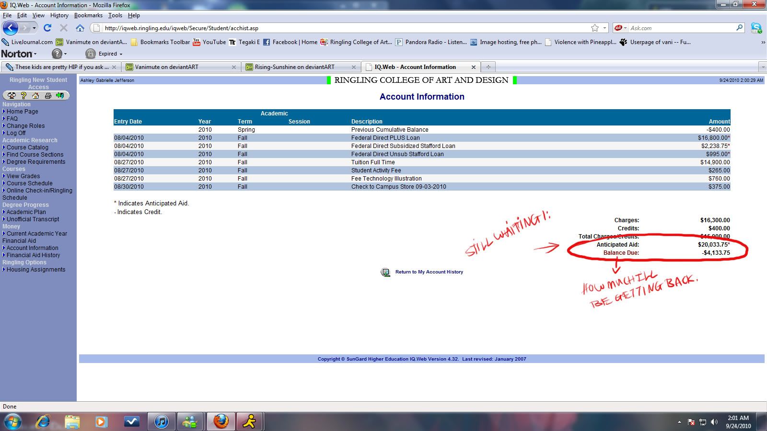Open the Bookmarks menu
This screenshot has width=767, height=431.
[x=88, y=15]
